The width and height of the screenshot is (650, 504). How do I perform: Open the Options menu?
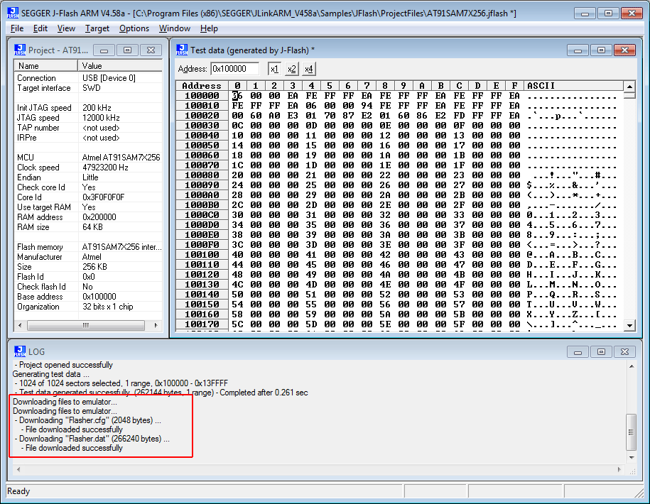pyautogui.click(x=134, y=28)
